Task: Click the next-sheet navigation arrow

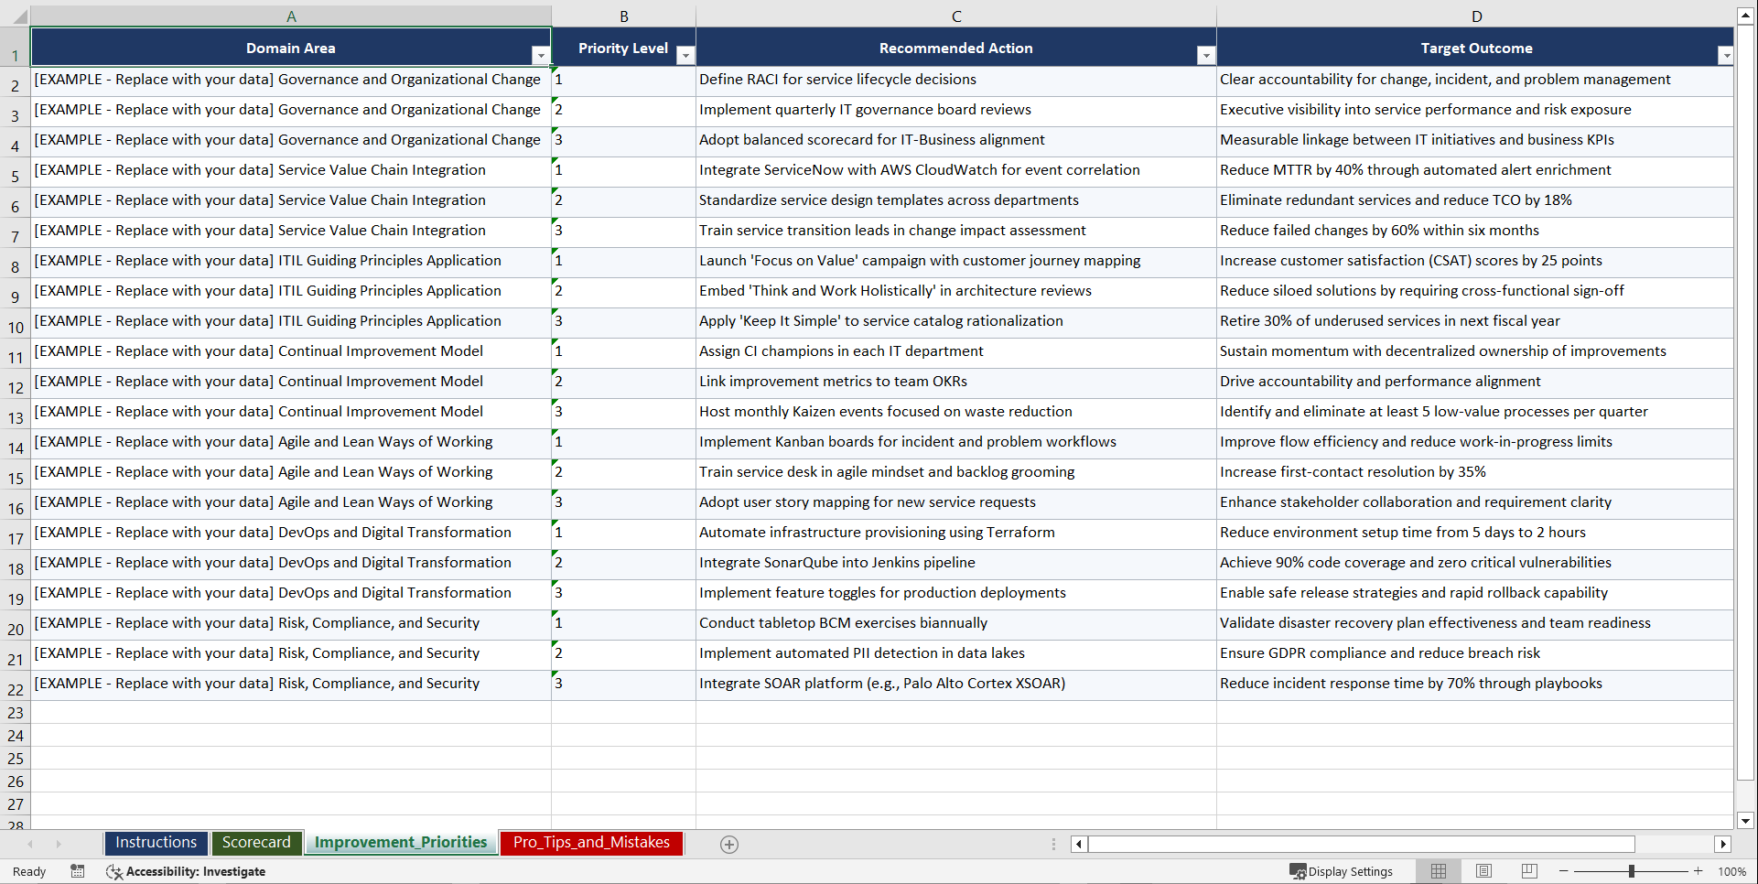Action: tap(59, 844)
